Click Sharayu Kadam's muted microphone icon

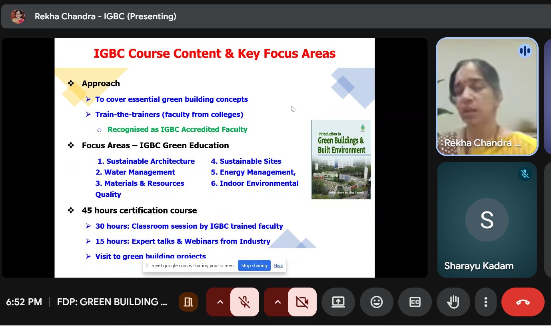click(x=525, y=174)
